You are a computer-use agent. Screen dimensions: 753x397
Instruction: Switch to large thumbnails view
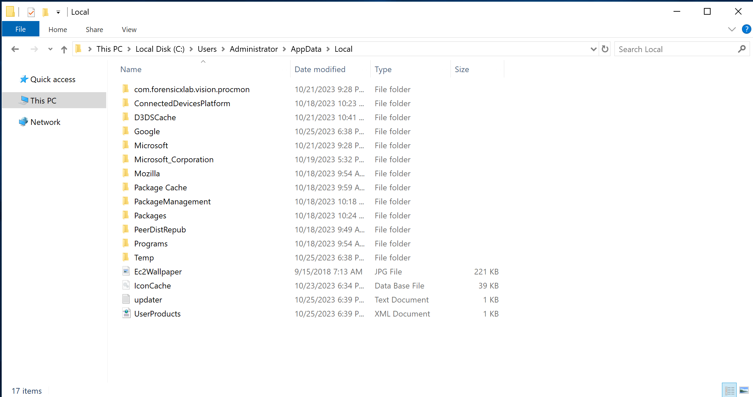pyautogui.click(x=743, y=389)
